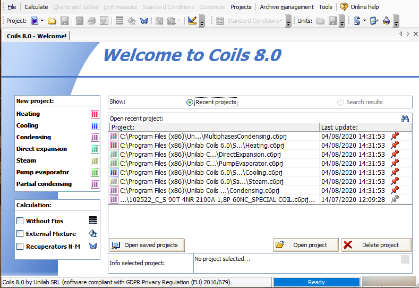Enable the External Mixture checkbox
This screenshot has width=419, height=288.
(20, 234)
